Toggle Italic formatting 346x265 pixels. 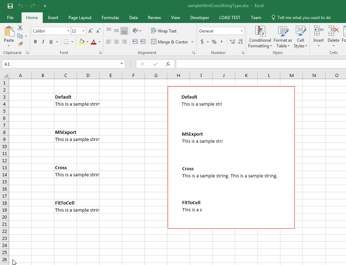click(43, 42)
